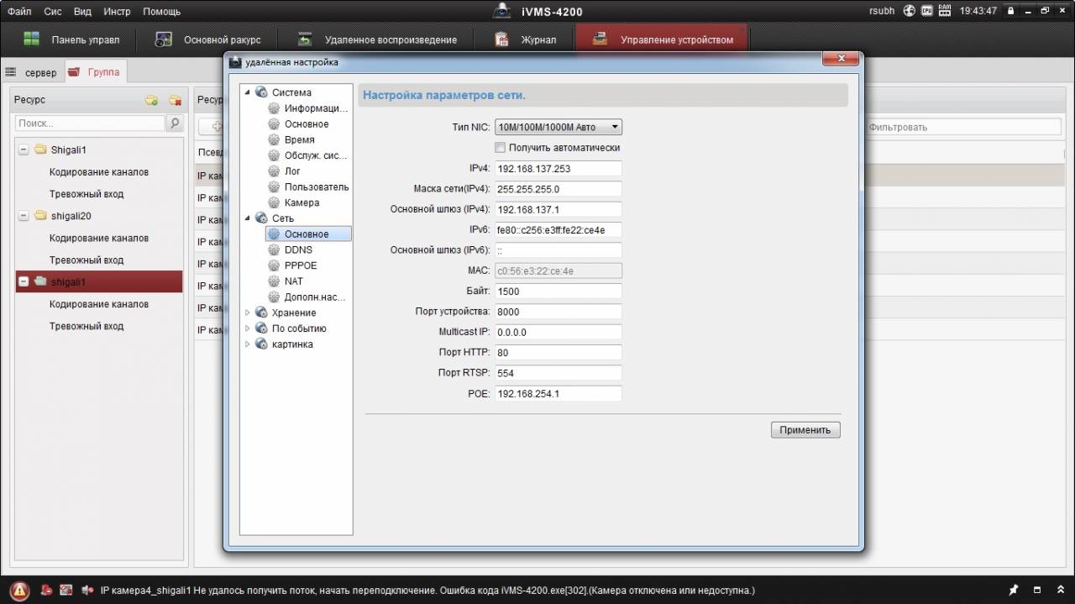Click the iVMS-4200 logo icon

[x=501, y=11]
